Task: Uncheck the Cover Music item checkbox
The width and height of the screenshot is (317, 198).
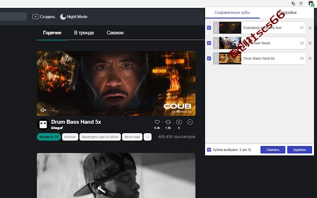Action: (x=209, y=43)
